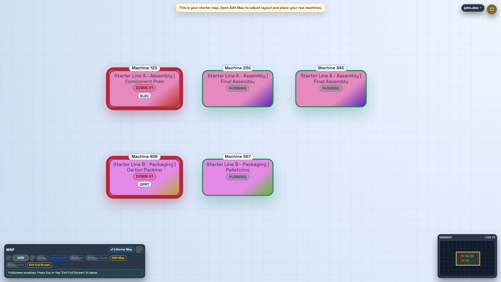
Task: Exit Full Screen mode
Action: click(x=39, y=265)
